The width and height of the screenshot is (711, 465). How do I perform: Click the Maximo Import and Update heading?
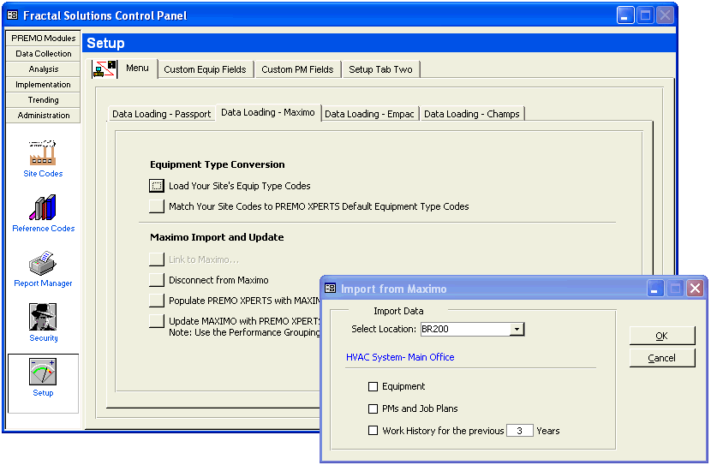point(217,237)
